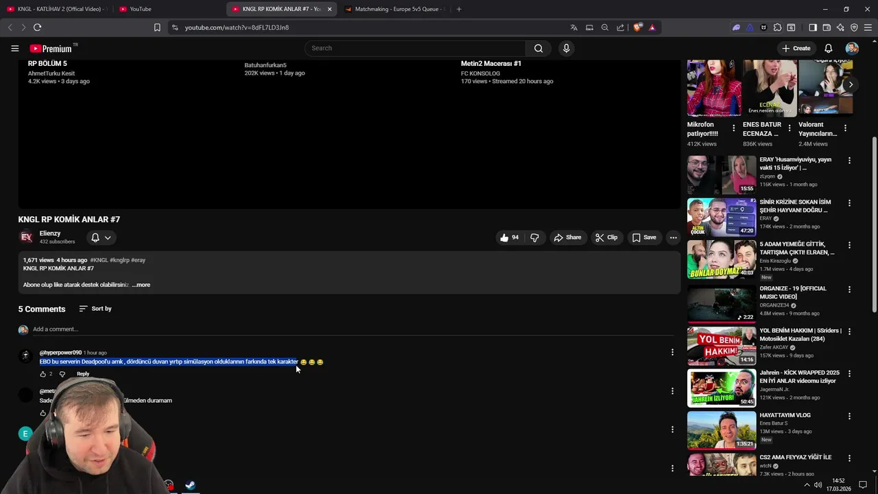Open the account avatar menu
Image resolution: width=878 pixels, height=494 pixels.
[x=852, y=48]
